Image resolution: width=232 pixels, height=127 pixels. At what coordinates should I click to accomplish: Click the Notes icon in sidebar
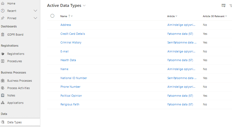[x=3, y=95]
